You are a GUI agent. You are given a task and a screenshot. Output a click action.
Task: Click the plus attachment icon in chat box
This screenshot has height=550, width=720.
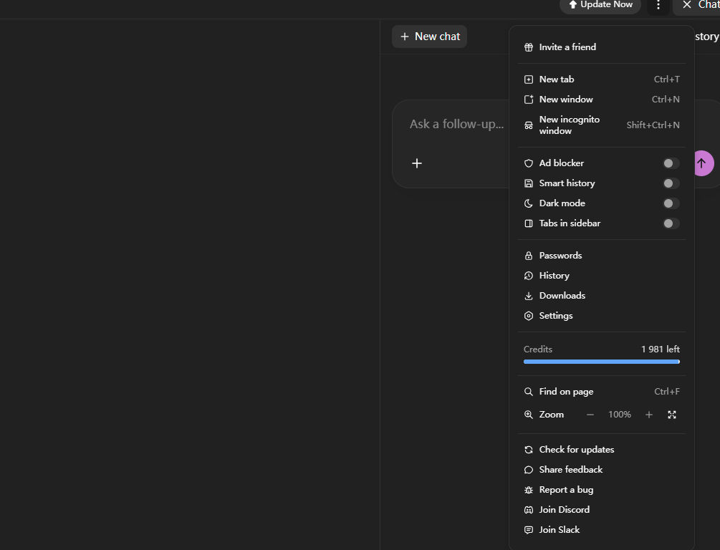tap(417, 163)
